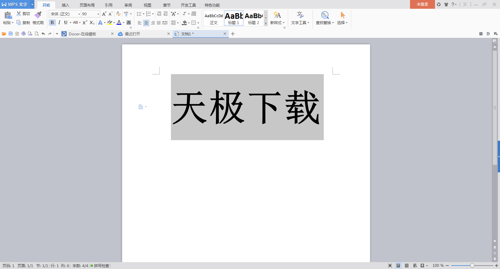
Task: Switch to the 插入 (Insert) ribbon tab
Action: 65,5
